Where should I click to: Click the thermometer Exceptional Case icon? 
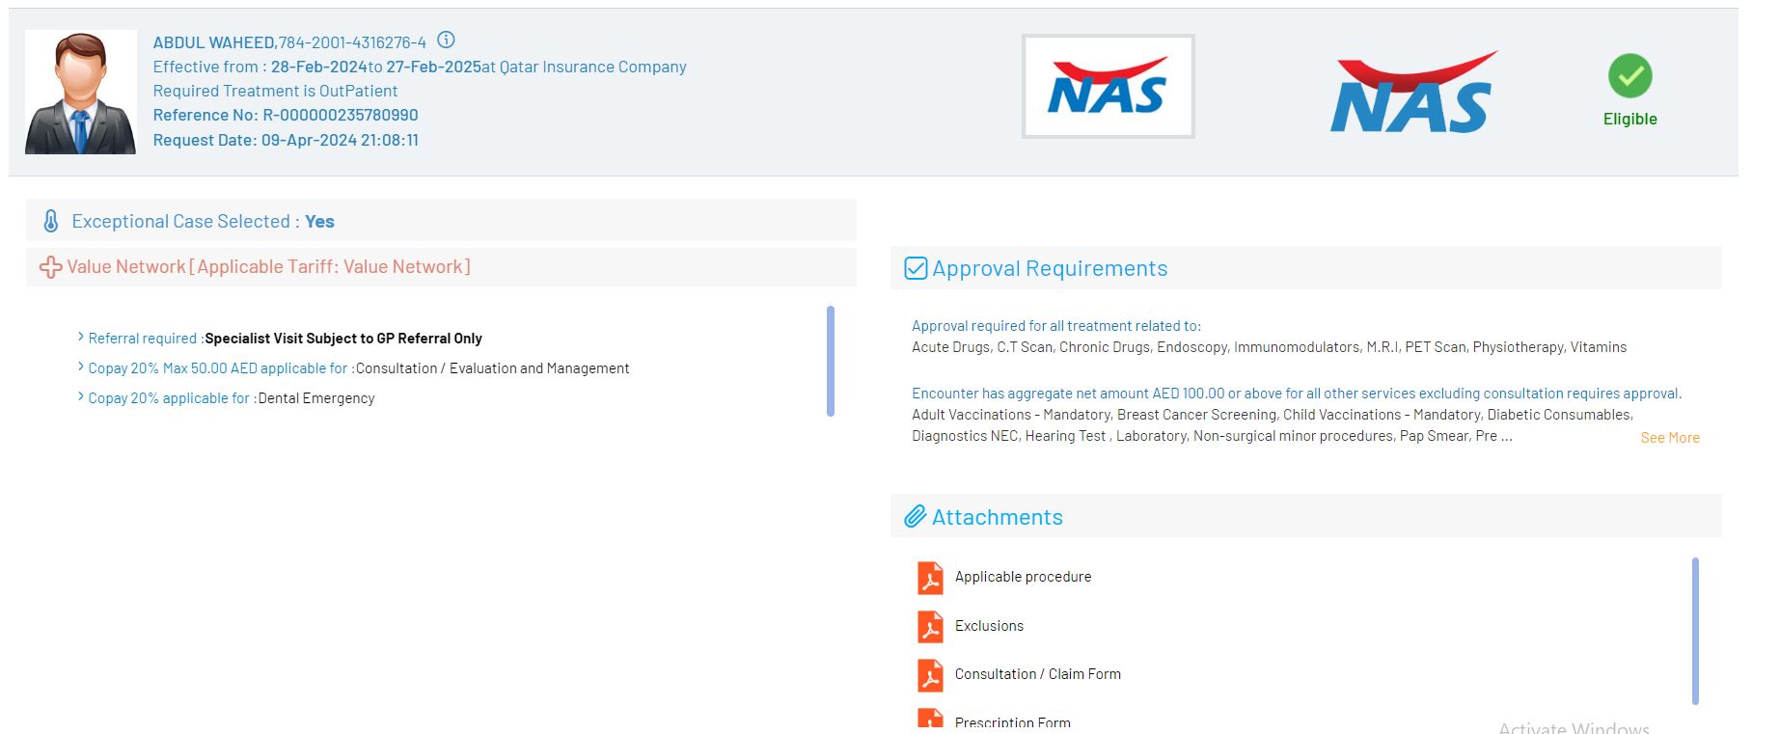pos(51,221)
